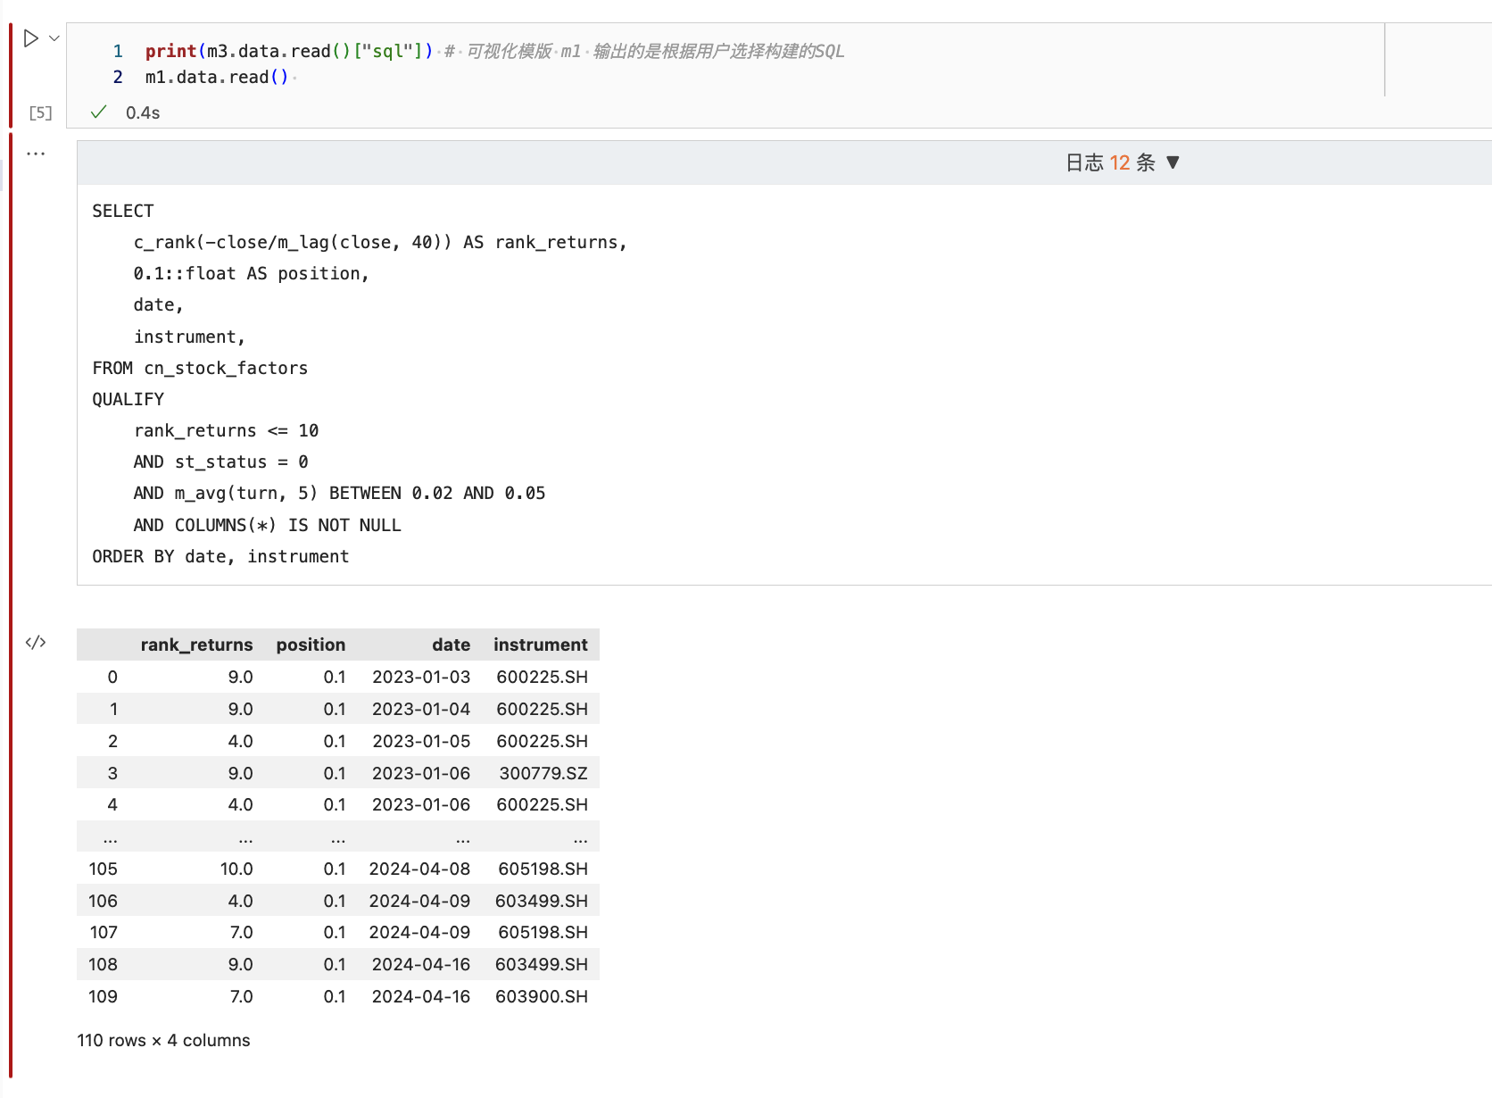The image size is (1492, 1098).
Task: Click the green success checkmark icon
Action: [99, 112]
